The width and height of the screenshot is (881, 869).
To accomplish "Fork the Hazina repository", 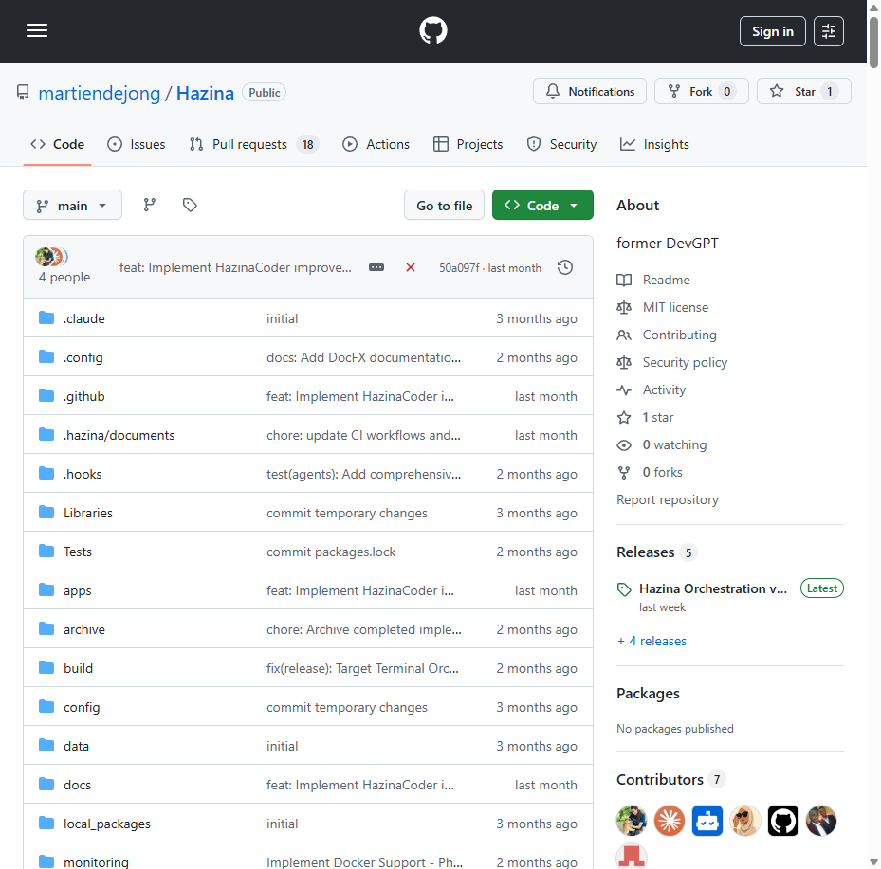I will click(x=702, y=92).
